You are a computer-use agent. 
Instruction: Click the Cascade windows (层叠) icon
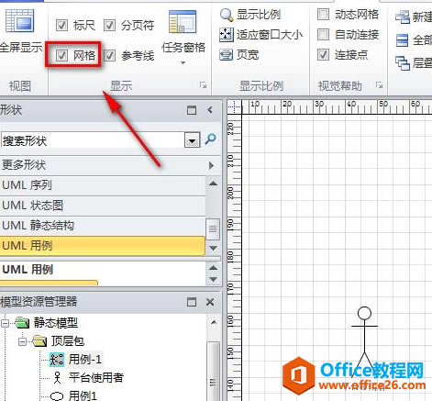pyautogui.click(x=403, y=63)
